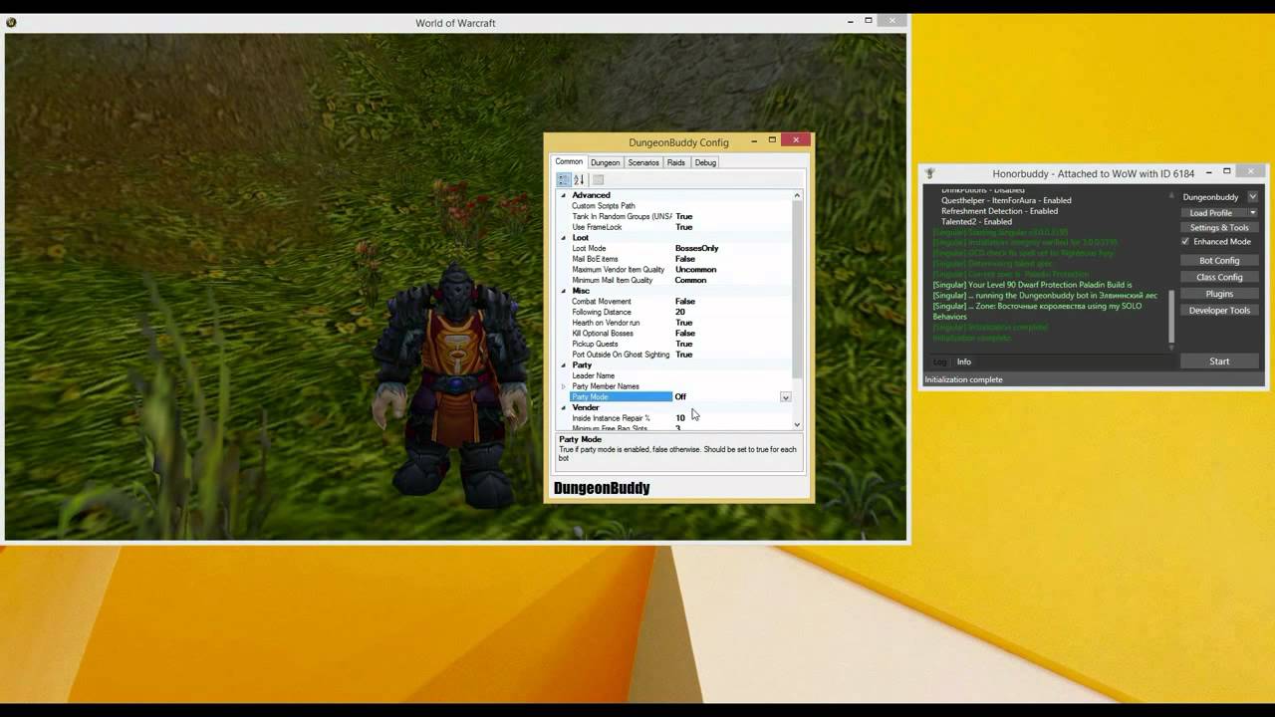The width and height of the screenshot is (1275, 717).
Task: Click the property grid scroll down arrow
Action: pyautogui.click(x=797, y=425)
